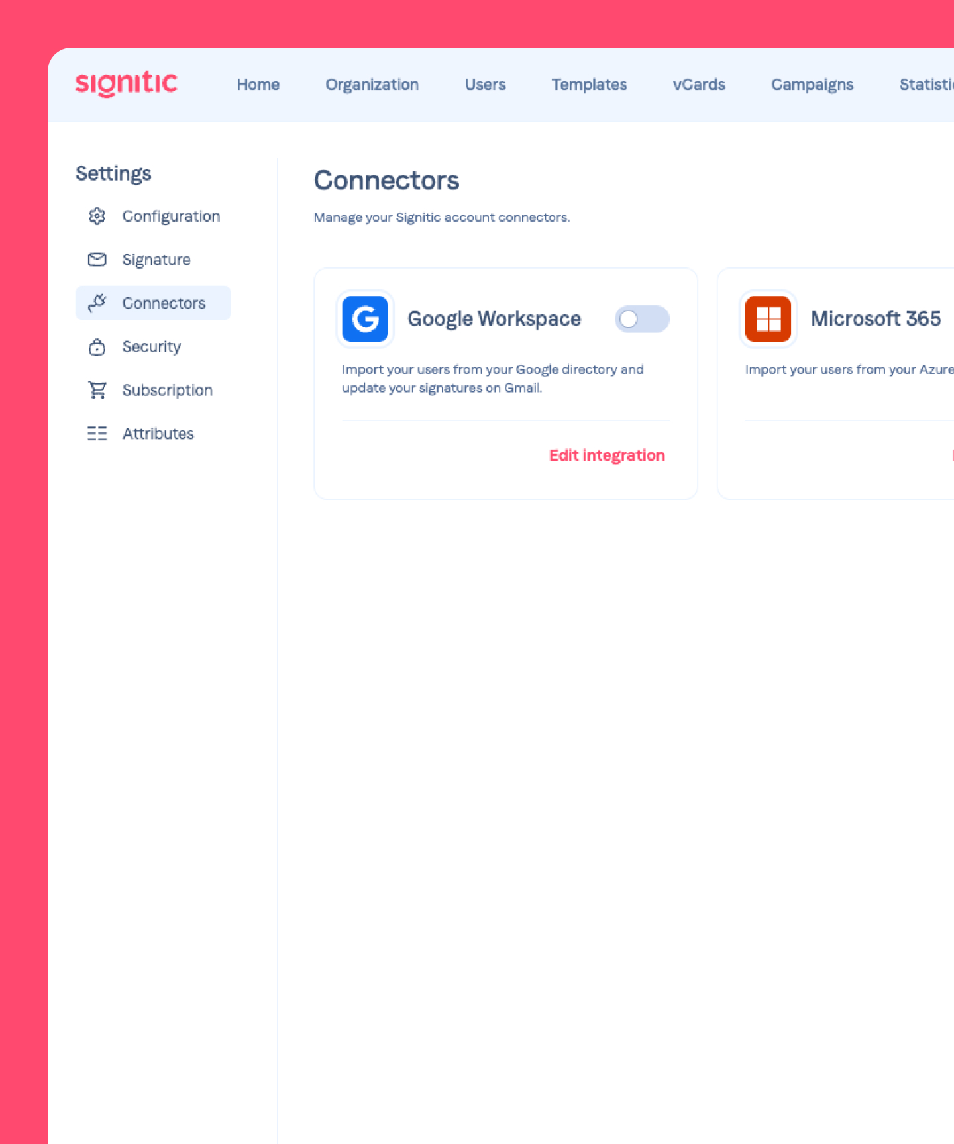This screenshot has width=954, height=1144.
Task: Open the Home menu
Action: point(258,85)
